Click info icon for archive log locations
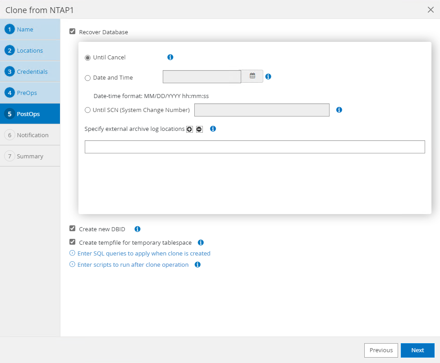Screen dimensions: 440x363 [x=213, y=129]
